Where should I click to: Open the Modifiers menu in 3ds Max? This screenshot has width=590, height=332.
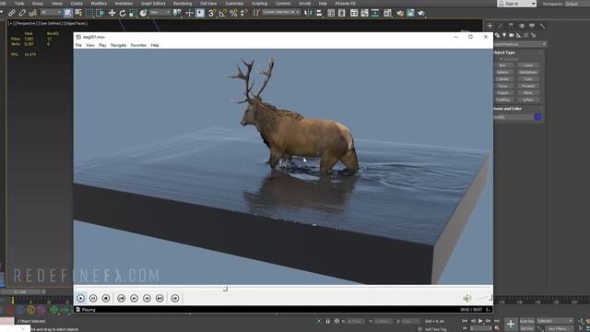(x=99, y=4)
